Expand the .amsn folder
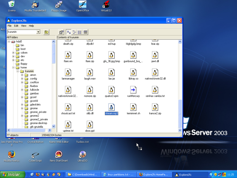 point(22,75)
